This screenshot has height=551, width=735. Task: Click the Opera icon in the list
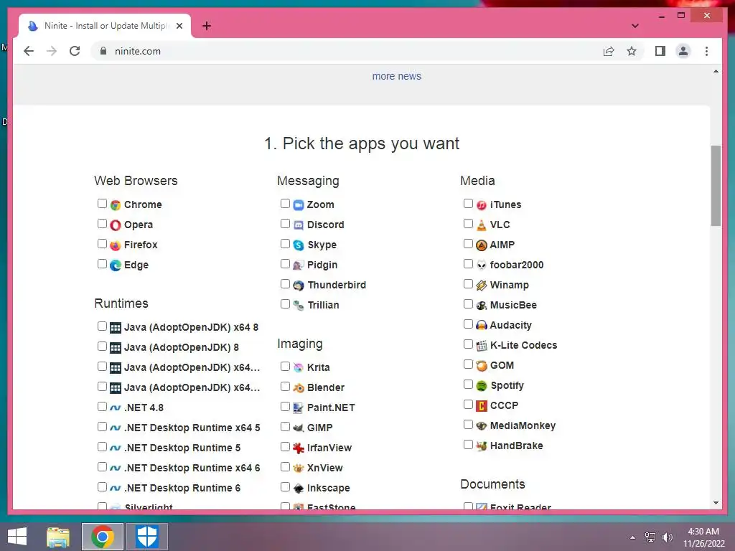coord(116,225)
